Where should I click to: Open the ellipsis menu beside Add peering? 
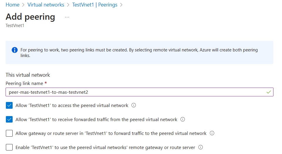click(67, 17)
